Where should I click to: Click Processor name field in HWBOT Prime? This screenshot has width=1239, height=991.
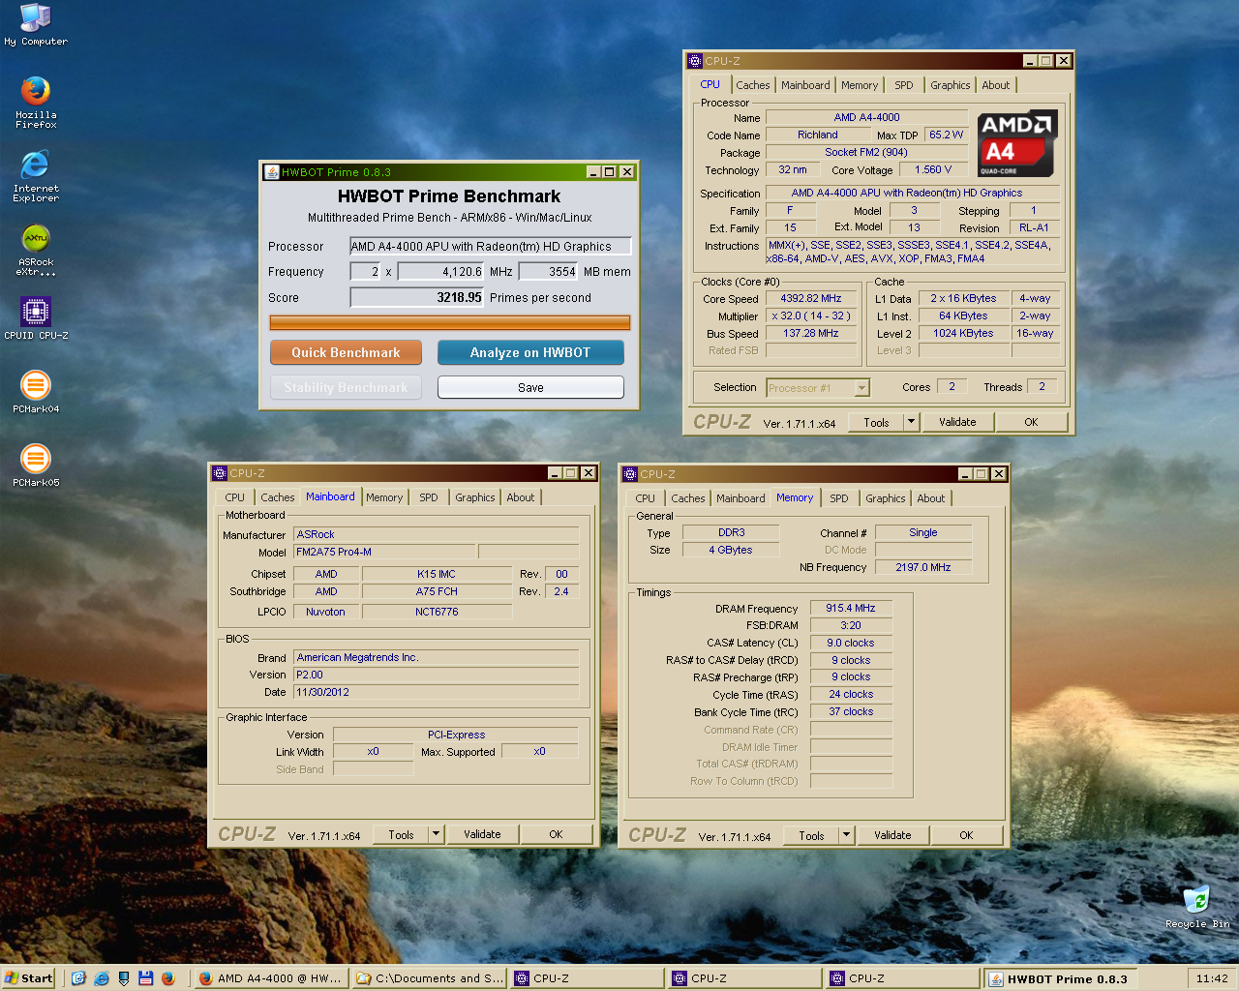tap(490, 247)
